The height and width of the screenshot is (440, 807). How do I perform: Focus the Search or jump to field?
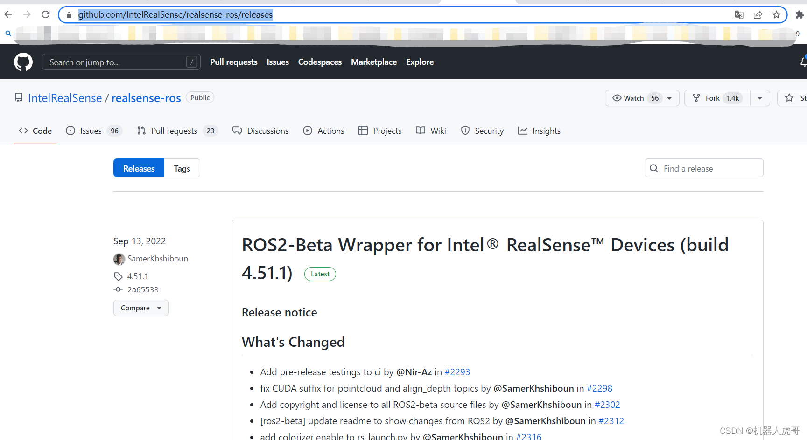121,62
